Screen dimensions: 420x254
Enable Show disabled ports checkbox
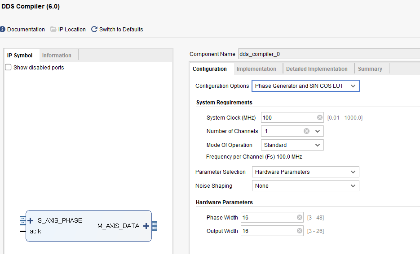pyautogui.click(x=8, y=68)
